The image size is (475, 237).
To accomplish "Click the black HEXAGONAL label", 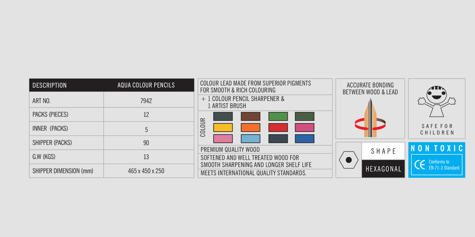I will click(x=383, y=169).
